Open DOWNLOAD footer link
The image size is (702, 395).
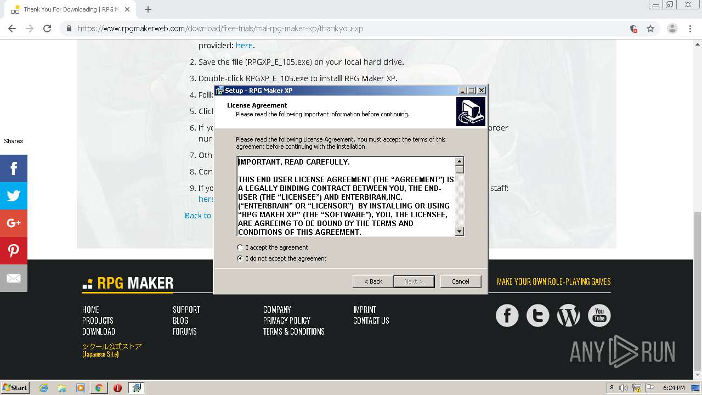click(99, 331)
